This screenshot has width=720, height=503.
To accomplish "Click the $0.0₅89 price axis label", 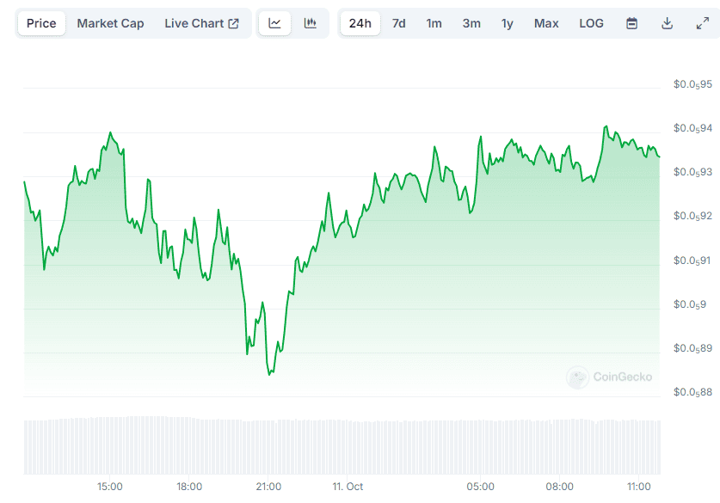I will 692,348.
